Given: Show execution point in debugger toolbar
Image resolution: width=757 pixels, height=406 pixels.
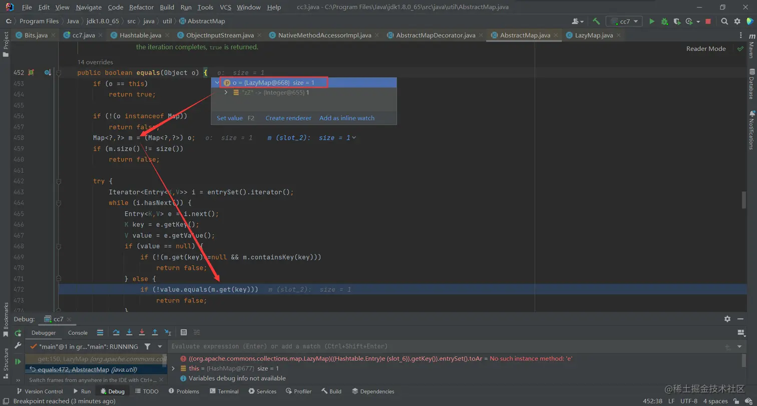Looking at the screenshot, I should click(100, 332).
